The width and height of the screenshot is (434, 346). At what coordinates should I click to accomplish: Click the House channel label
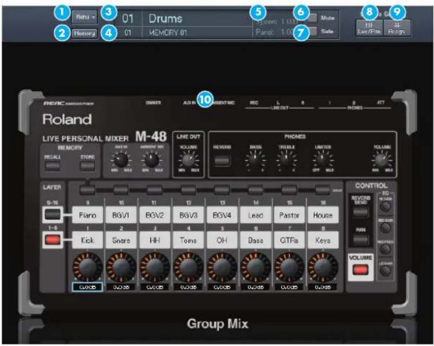[x=323, y=215]
